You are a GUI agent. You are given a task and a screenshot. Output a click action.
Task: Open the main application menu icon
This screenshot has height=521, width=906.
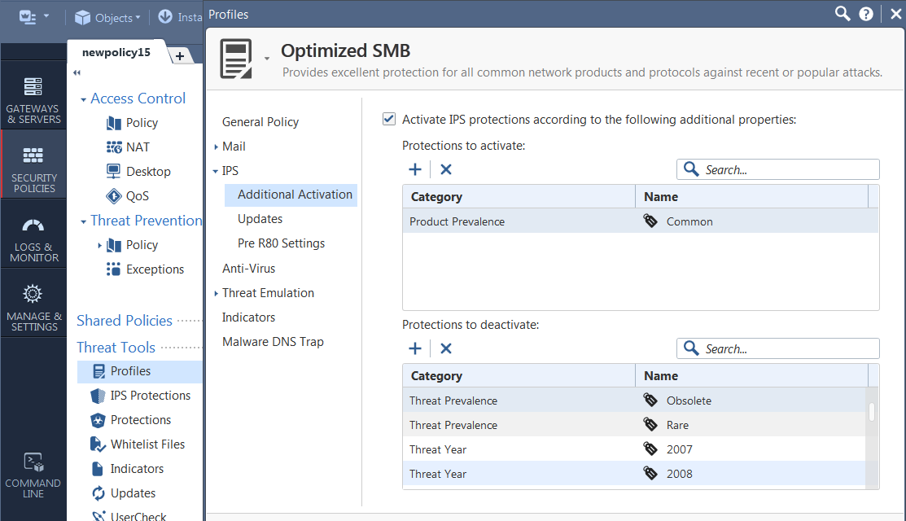[x=27, y=17]
